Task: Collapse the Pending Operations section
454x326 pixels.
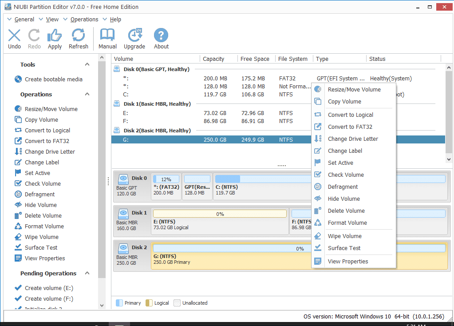Action: tap(87, 273)
